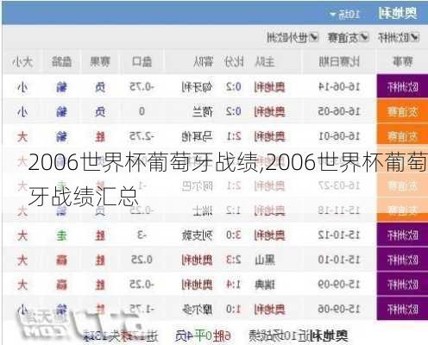Screen dimensions: 428x345
Task: Click the red 赢 result in 15-10-10 row
Action: (61, 260)
